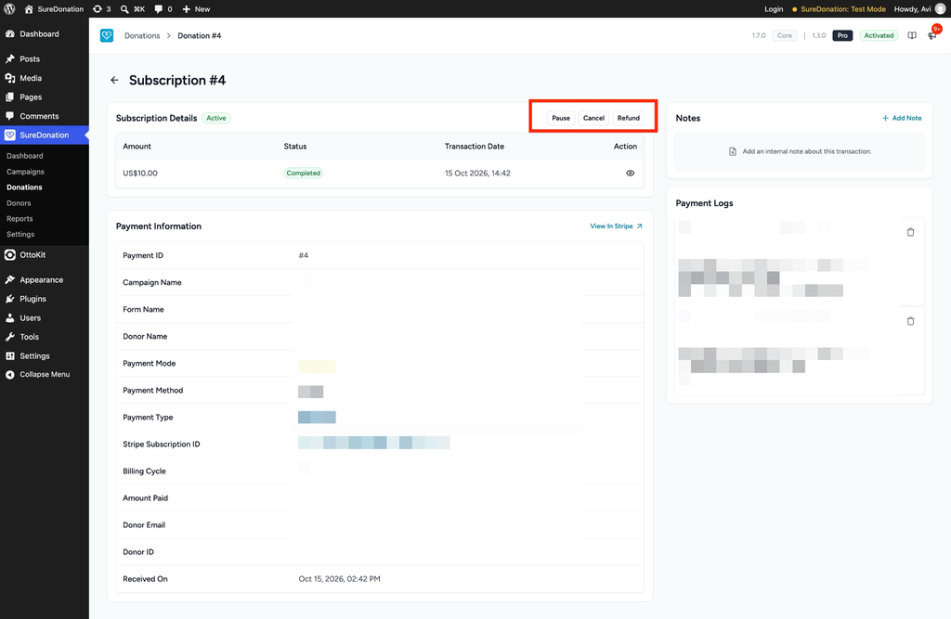Go to Donations breadcrumb link
This screenshot has width=951, height=619.
142,36
